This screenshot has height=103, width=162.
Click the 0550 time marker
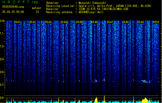coord(156,22)
